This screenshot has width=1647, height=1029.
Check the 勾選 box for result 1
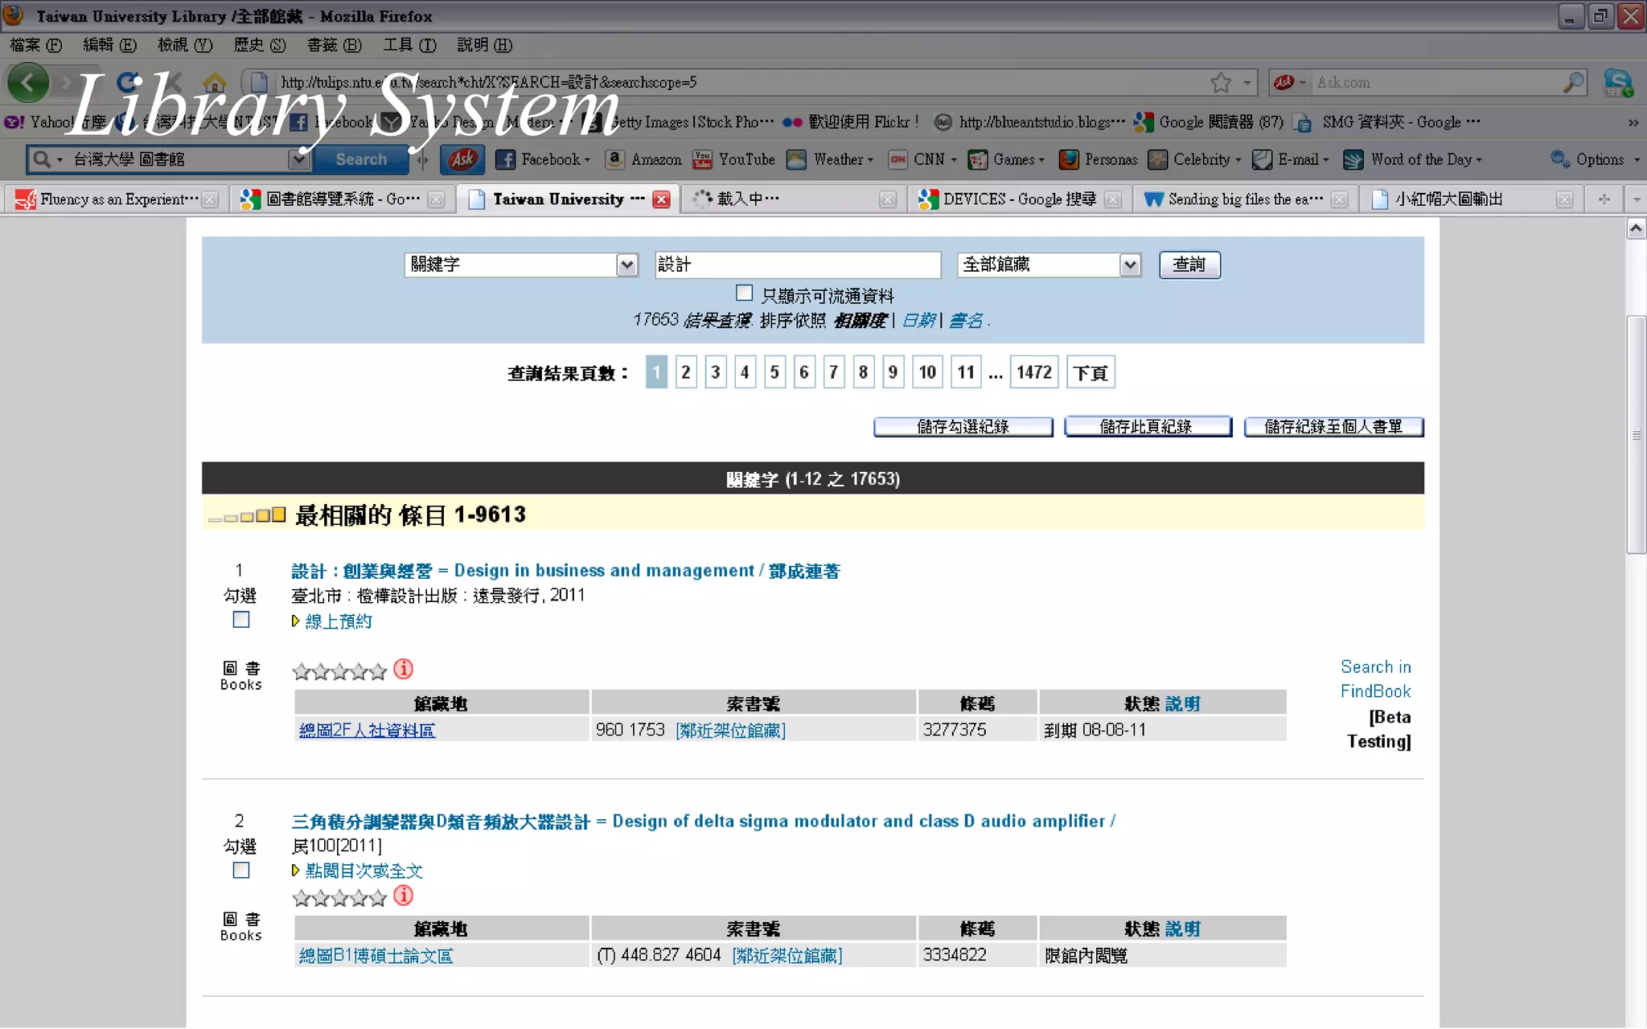[x=240, y=620]
